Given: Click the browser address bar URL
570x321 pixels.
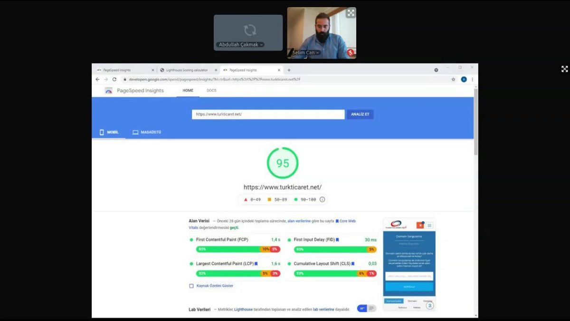Looking at the screenshot, I should (215, 79).
